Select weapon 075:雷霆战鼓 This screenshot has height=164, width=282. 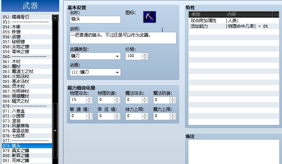[x=27, y=131]
